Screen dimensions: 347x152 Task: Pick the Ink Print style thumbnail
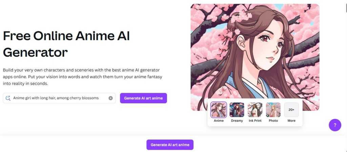click(255, 110)
